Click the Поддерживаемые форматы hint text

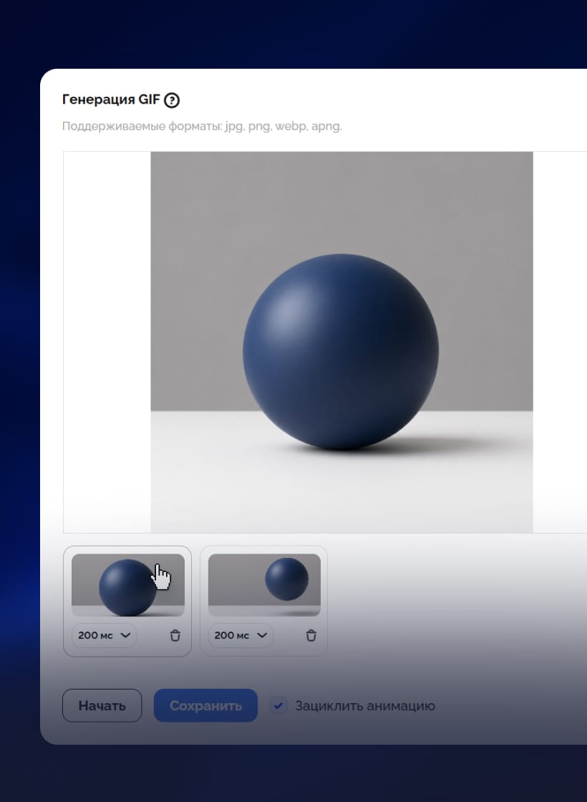click(x=202, y=126)
